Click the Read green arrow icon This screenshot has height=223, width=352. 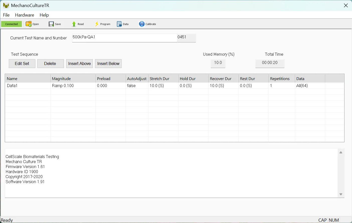[x=74, y=24]
